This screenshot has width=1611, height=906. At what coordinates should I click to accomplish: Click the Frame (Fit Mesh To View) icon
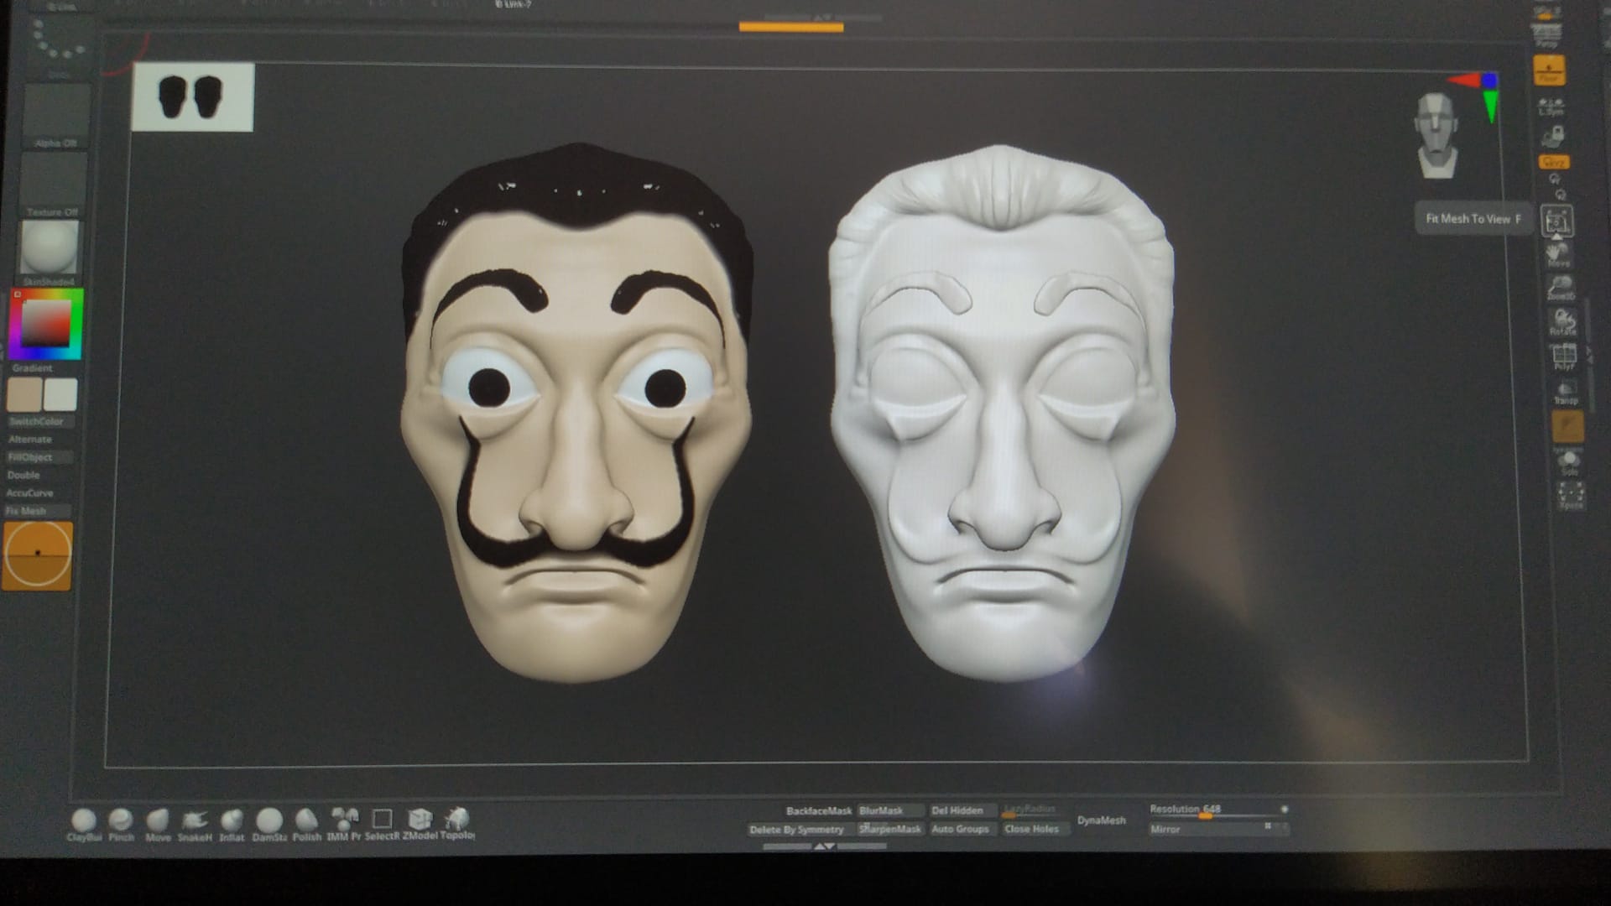pos(1557,221)
